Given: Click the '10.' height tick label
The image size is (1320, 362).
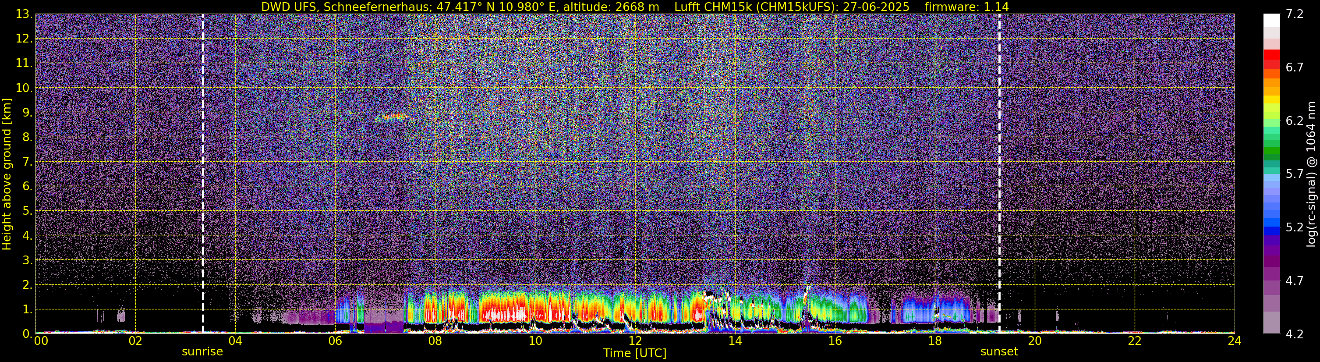Looking at the screenshot, I should coord(24,88).
